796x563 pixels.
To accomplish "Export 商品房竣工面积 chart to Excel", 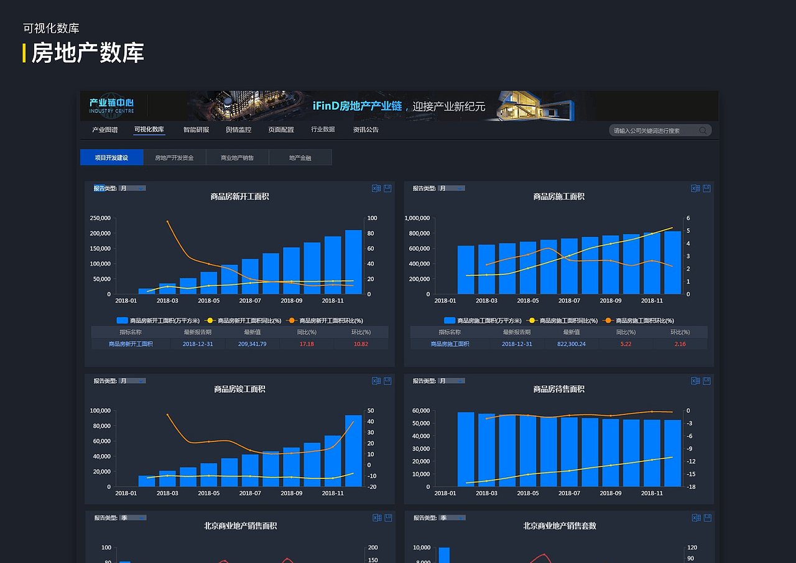I will click(376, 381).
